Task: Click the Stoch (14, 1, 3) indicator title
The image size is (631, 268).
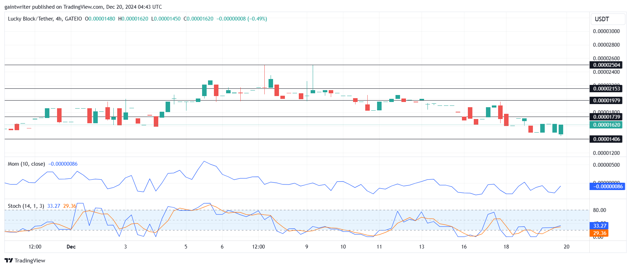Action: 26,206
